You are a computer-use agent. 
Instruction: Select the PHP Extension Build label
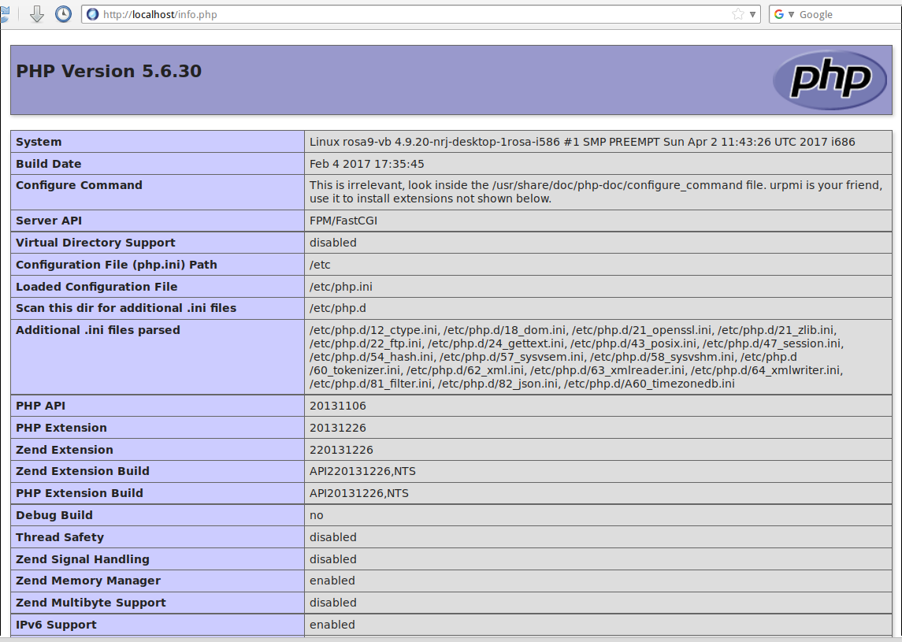80,493
